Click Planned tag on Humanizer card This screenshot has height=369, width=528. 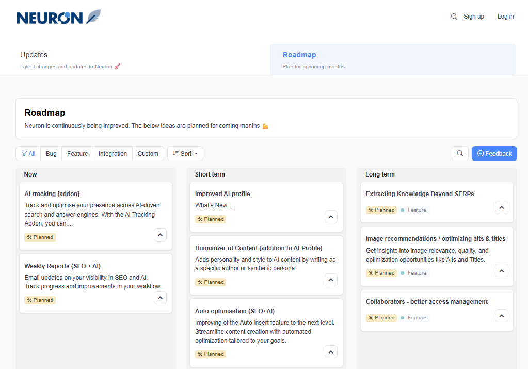211,282
